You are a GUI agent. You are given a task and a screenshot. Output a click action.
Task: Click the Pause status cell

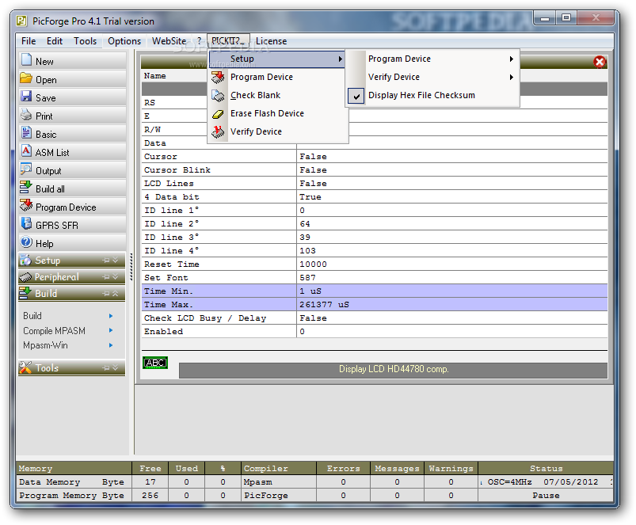[x=546, y=496]
